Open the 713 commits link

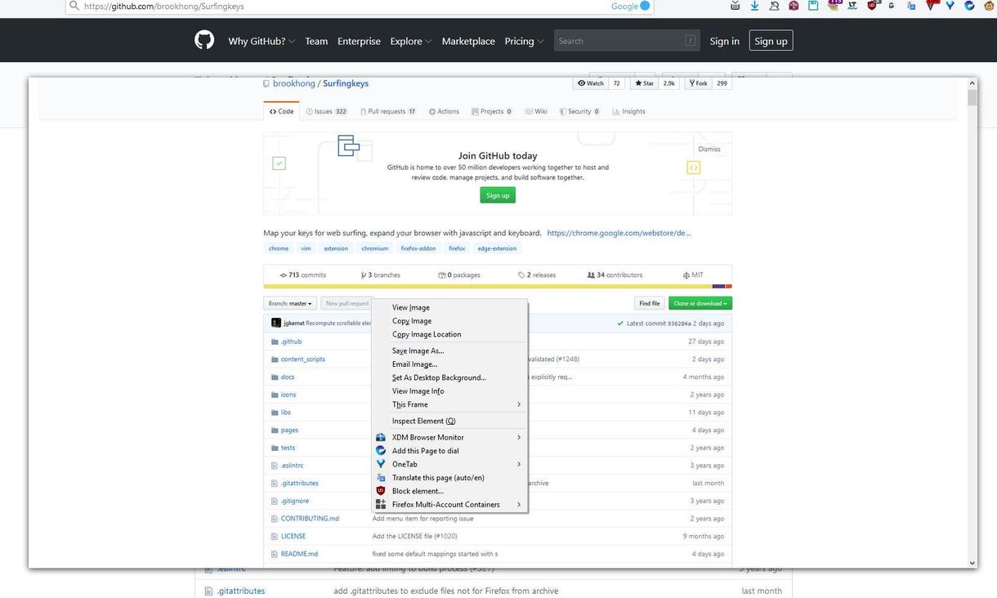tap(303, 275)
